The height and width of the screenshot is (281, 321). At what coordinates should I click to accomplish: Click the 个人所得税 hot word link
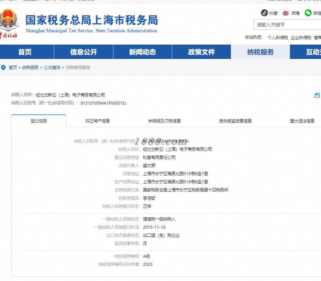pos(278,38)
